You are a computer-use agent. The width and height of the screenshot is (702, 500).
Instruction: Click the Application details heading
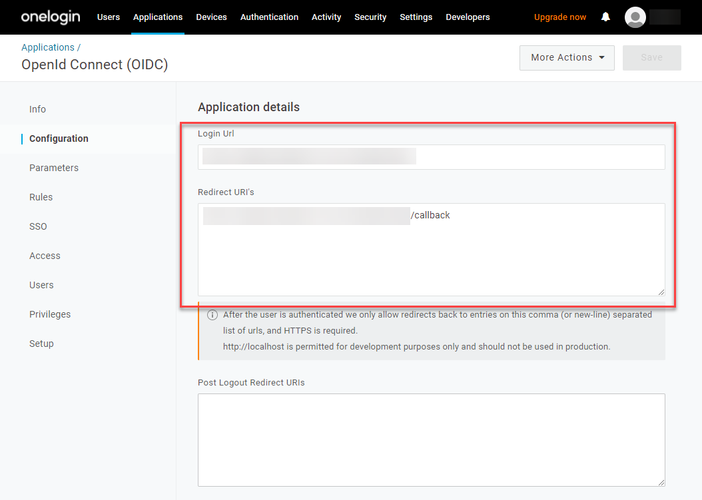click(x=248, y=107)
